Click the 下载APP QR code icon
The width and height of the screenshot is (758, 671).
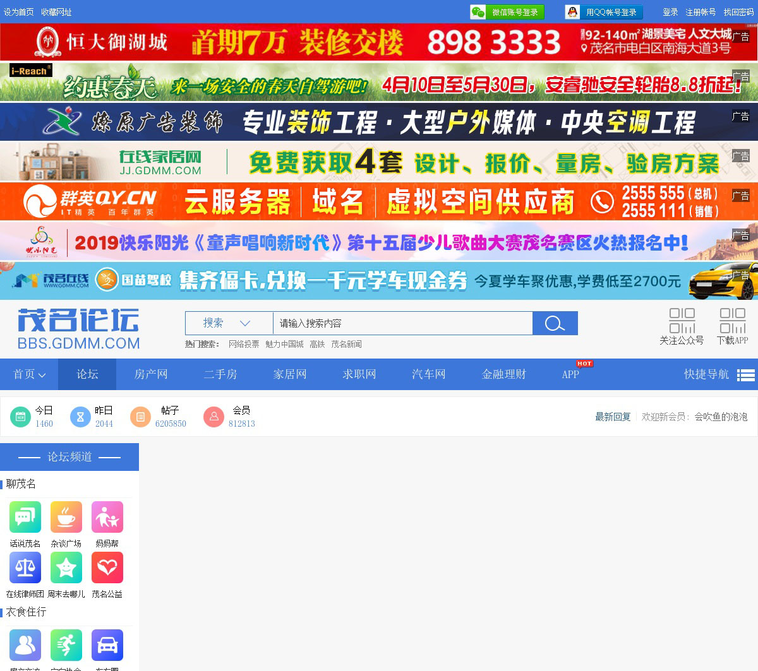point(733,321)
